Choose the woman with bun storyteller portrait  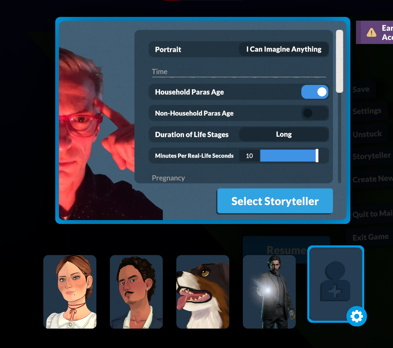70,292
